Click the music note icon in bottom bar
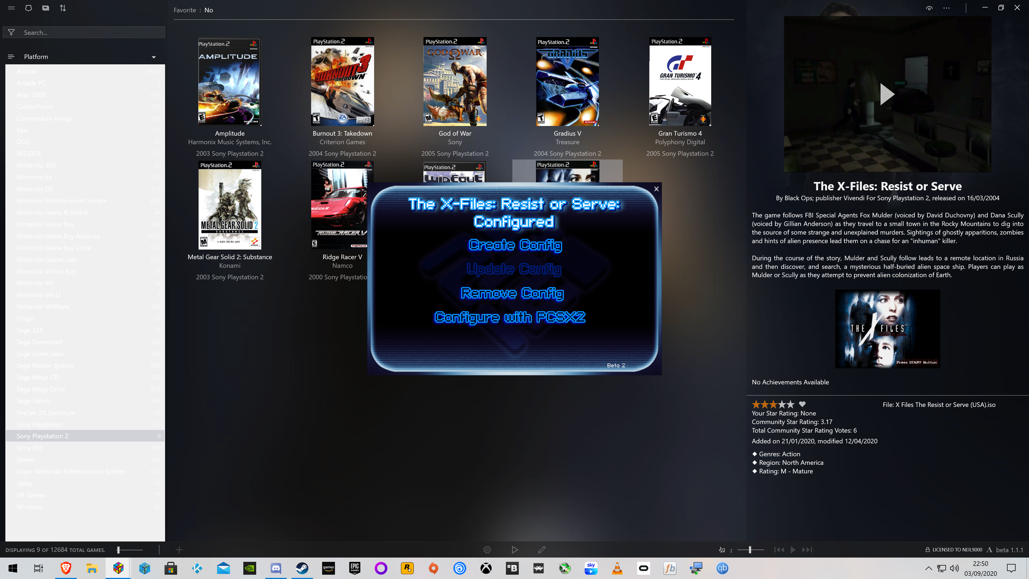This screenshot has width=1029, height=579. 722,550
